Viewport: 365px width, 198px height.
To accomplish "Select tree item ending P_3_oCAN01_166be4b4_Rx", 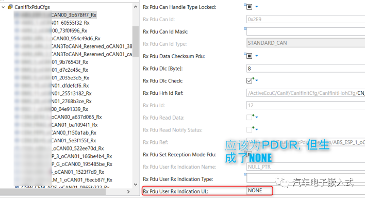I will 63,157.
